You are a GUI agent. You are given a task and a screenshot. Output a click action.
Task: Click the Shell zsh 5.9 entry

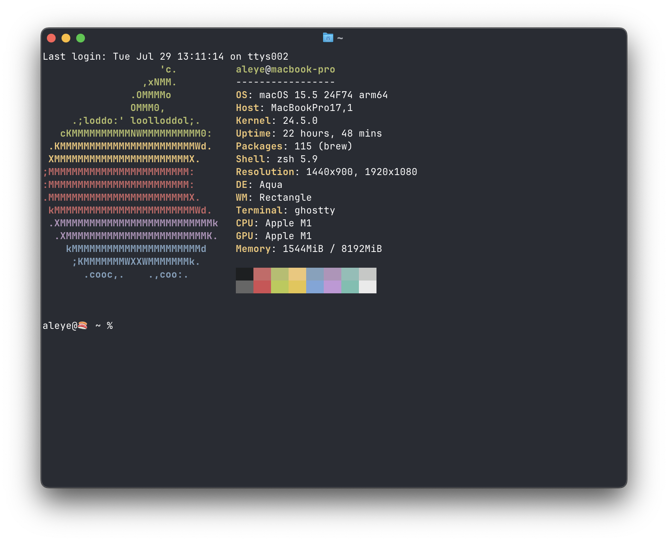[x=277, y=159]
